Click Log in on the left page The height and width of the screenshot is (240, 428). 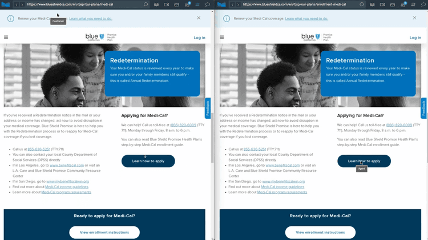[x=199, y=38]
